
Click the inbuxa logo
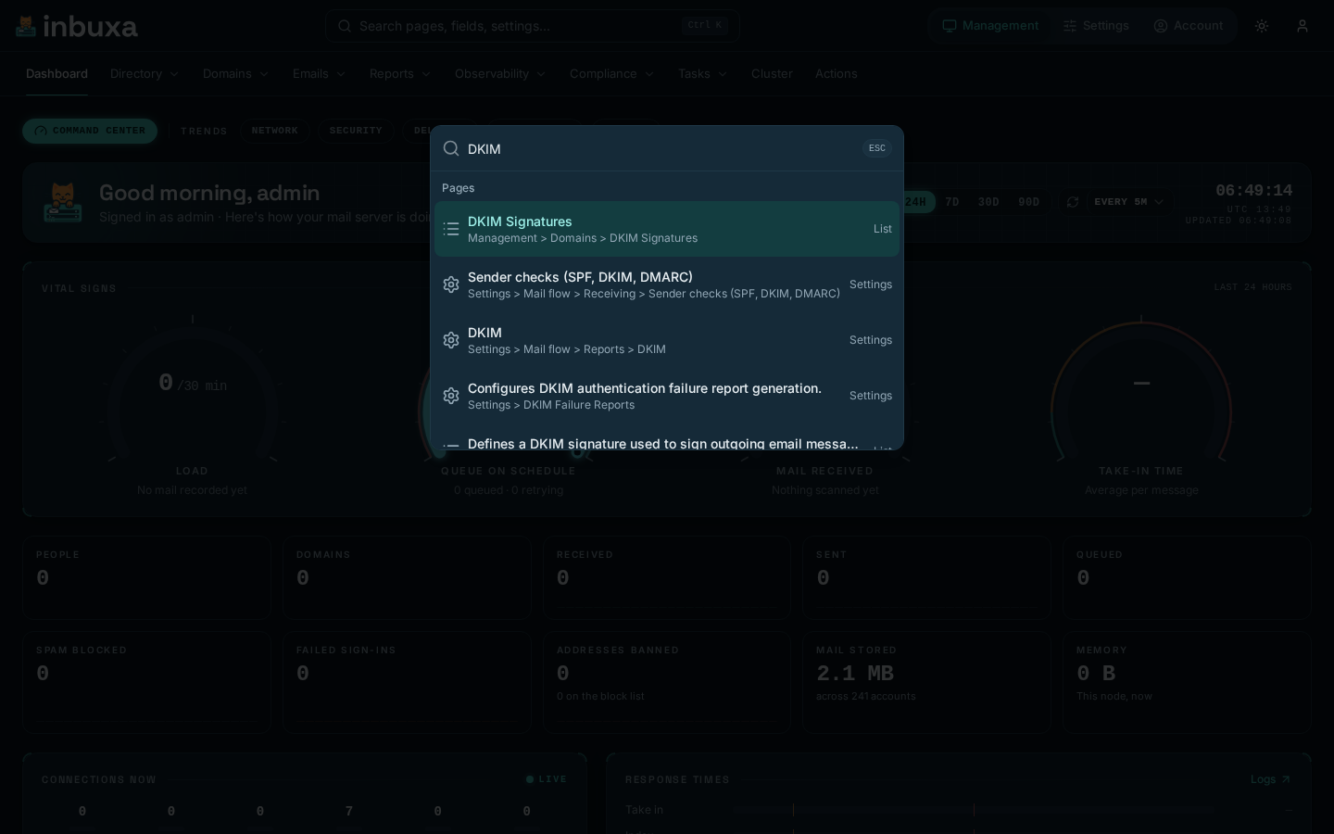77,26
